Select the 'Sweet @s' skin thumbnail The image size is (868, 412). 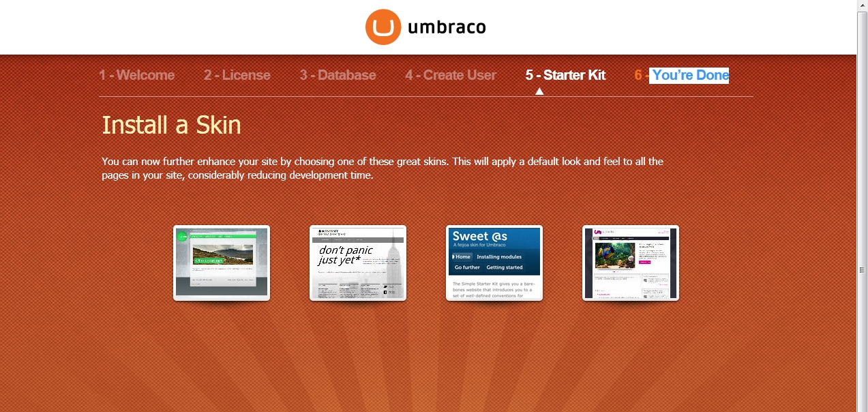point(494,263)
